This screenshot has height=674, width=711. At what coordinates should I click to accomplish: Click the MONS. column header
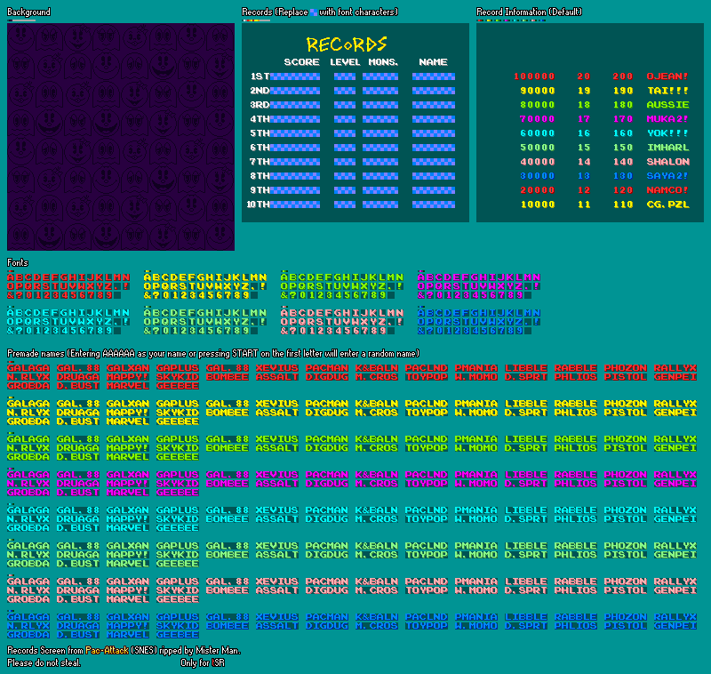(383, 62)
